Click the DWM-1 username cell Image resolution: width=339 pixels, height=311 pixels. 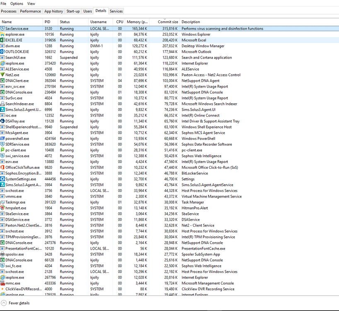coord(97,46)
